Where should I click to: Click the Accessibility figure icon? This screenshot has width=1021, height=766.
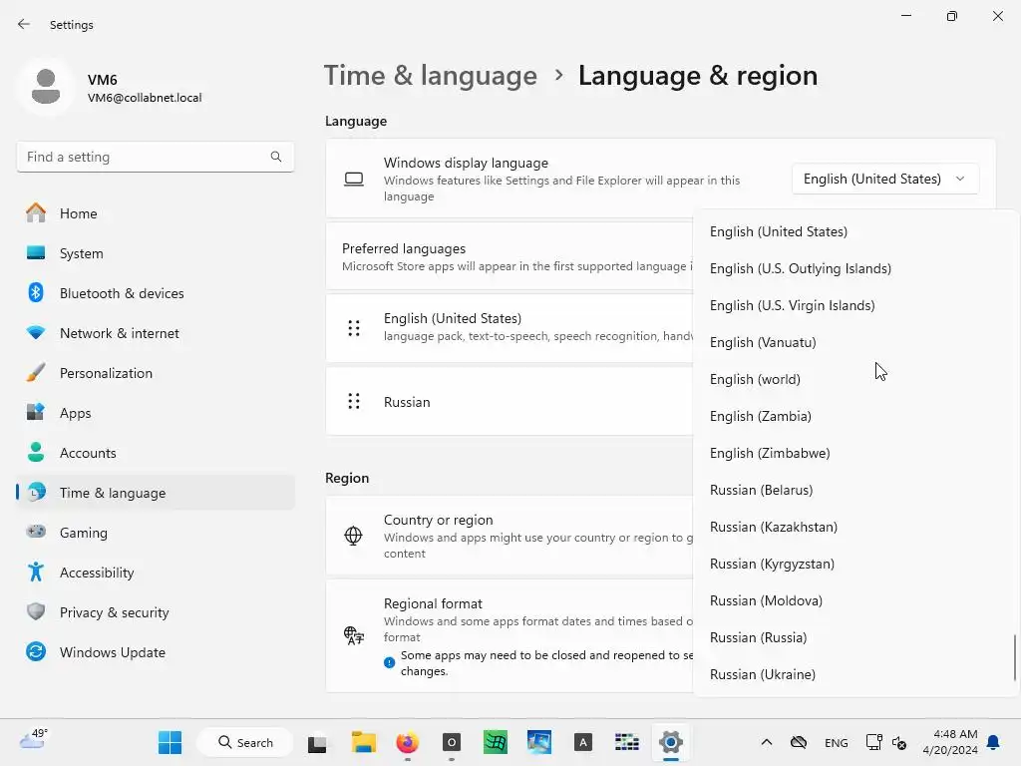point(36,572)
